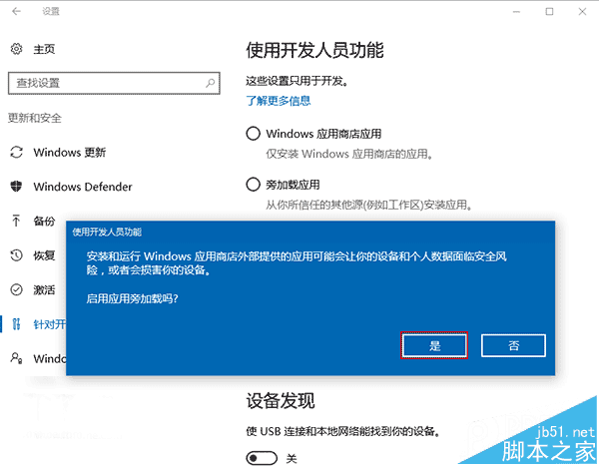Select Windows 应用商店应用 radio option
The width and height of the screenshot is (599, 466).
click(253, 134)
